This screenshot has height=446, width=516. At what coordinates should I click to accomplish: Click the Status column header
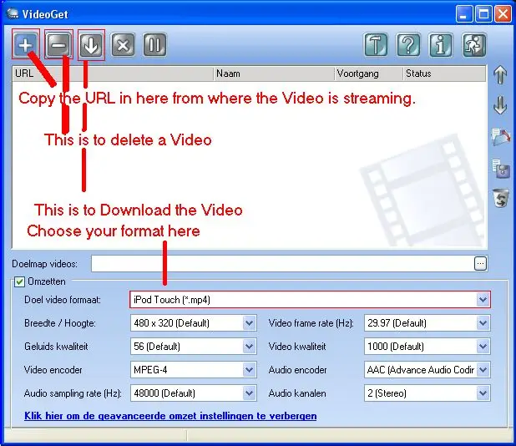(x=444, y=73)
